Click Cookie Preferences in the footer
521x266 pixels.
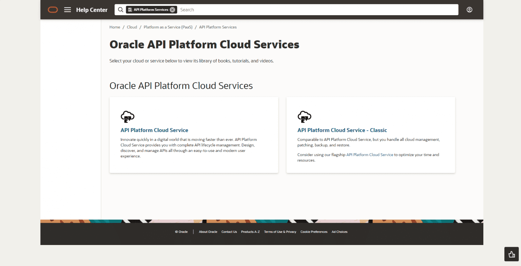point(314,231)
